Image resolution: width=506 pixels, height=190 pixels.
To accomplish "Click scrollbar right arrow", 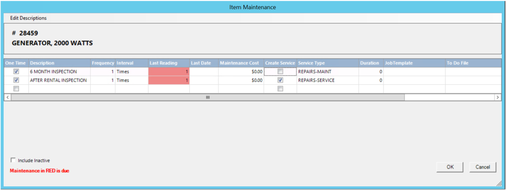I will point(498,97).
